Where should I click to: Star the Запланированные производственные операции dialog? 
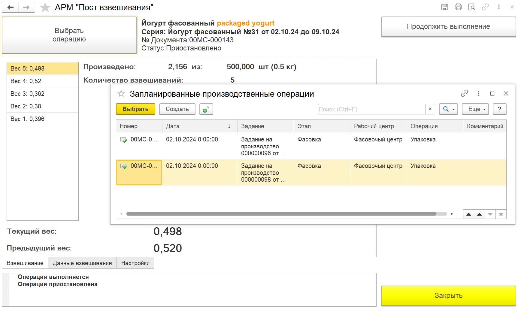(x=121, y=94)
